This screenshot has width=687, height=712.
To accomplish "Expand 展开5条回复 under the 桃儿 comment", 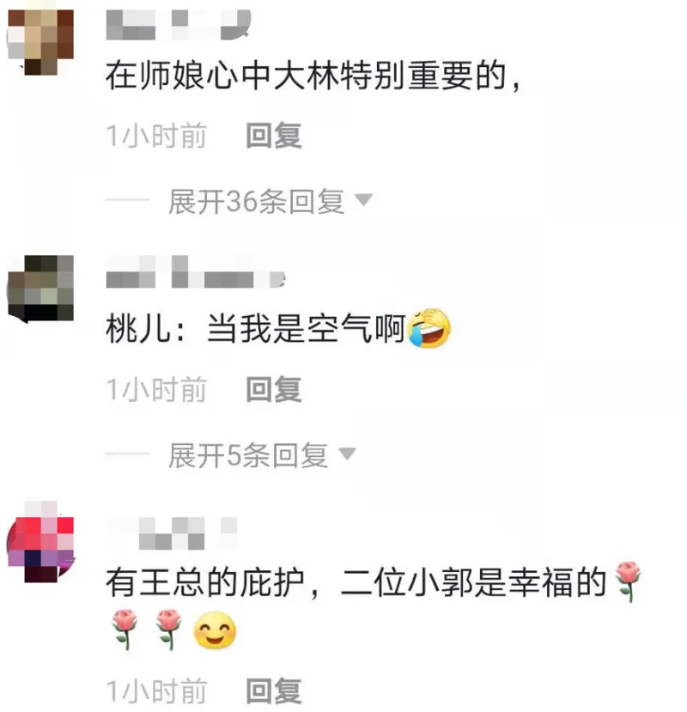I will coord(248,454).
